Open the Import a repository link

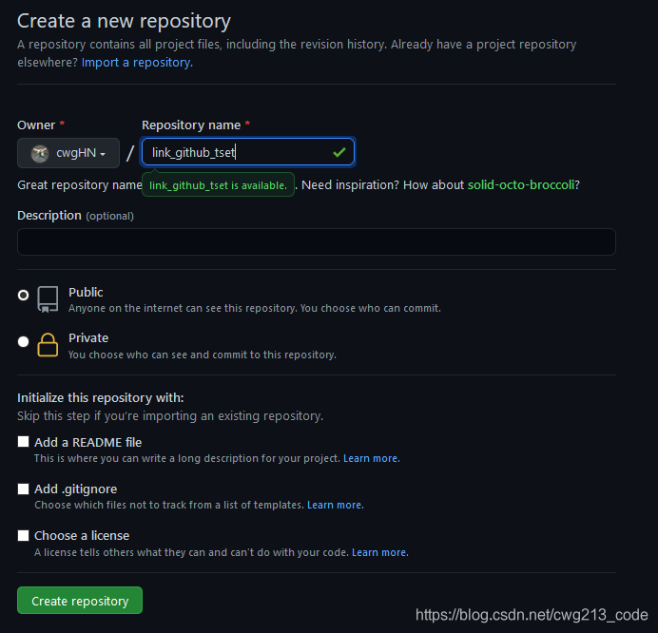137,63
